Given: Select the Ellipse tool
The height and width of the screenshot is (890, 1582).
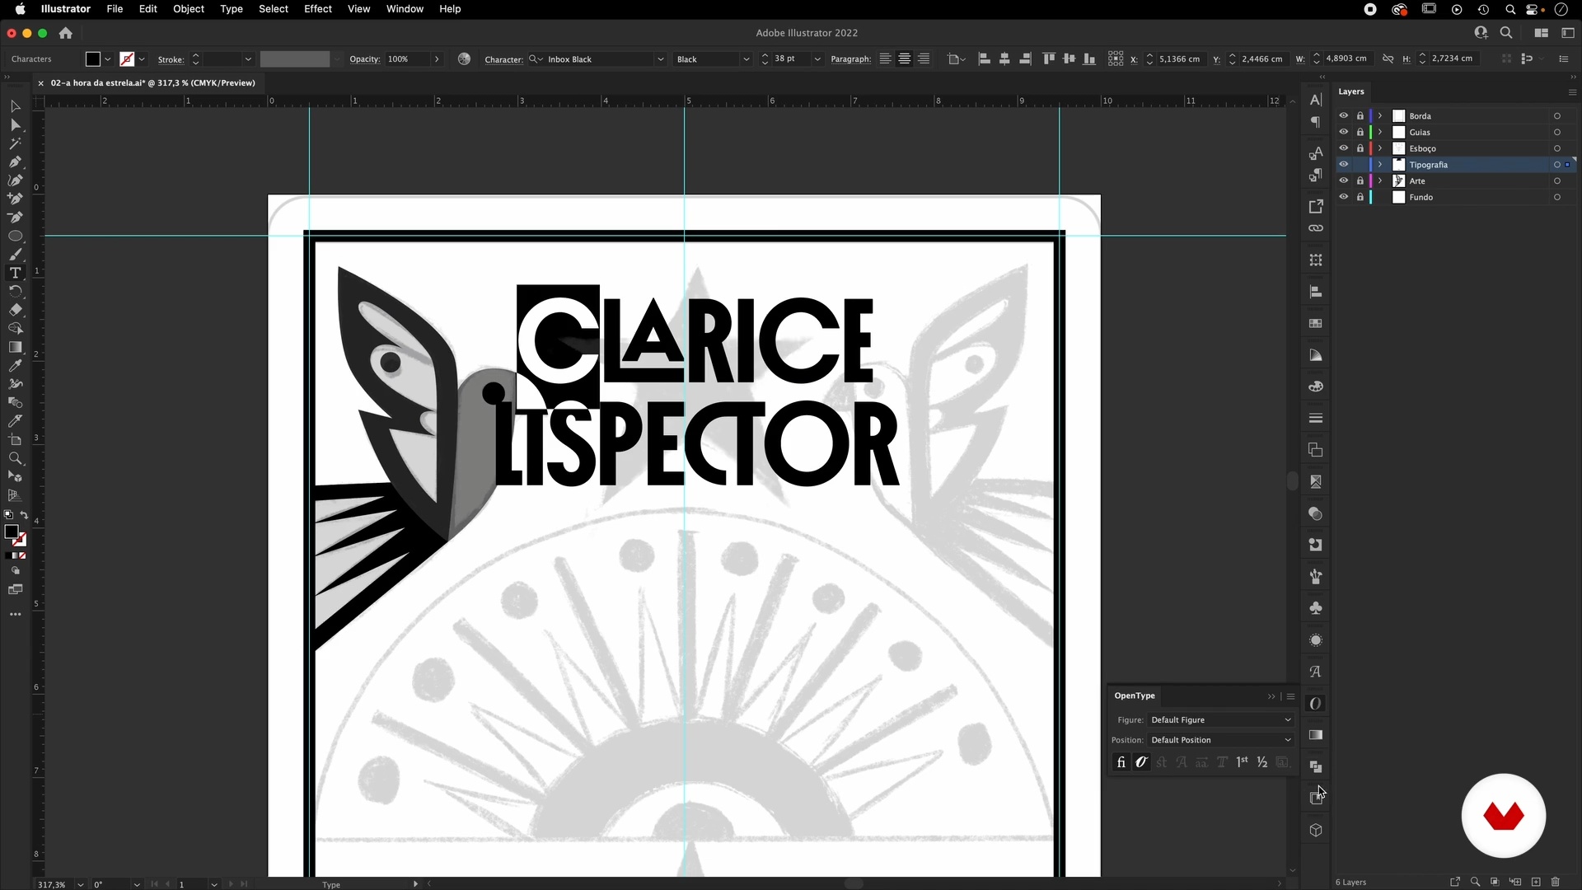Looking at the screenshot, I should coord(15,236).
